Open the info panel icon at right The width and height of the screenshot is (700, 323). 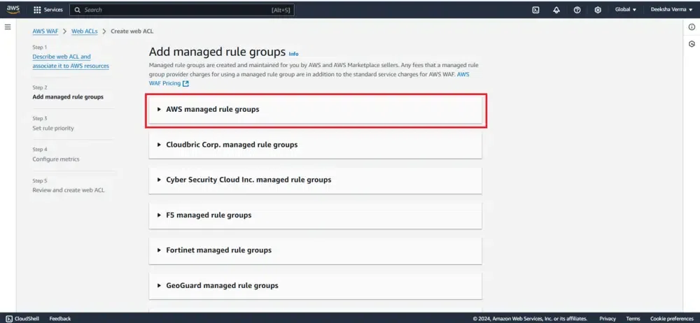pyautogui.click(x=692, y=27)
